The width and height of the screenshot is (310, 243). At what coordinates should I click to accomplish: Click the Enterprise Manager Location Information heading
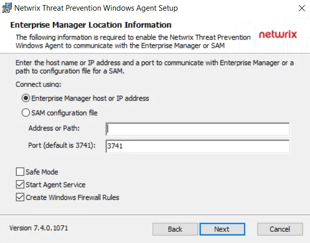91,25
